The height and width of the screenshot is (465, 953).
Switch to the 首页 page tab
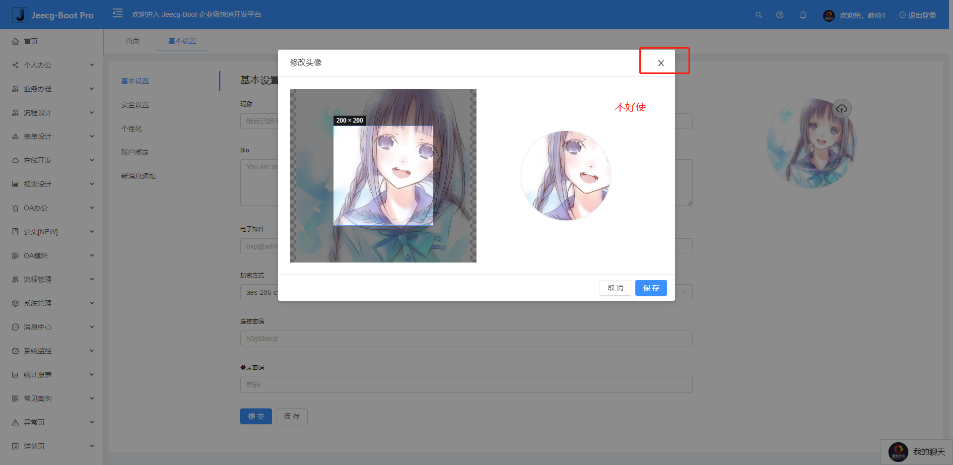(133, 41)
